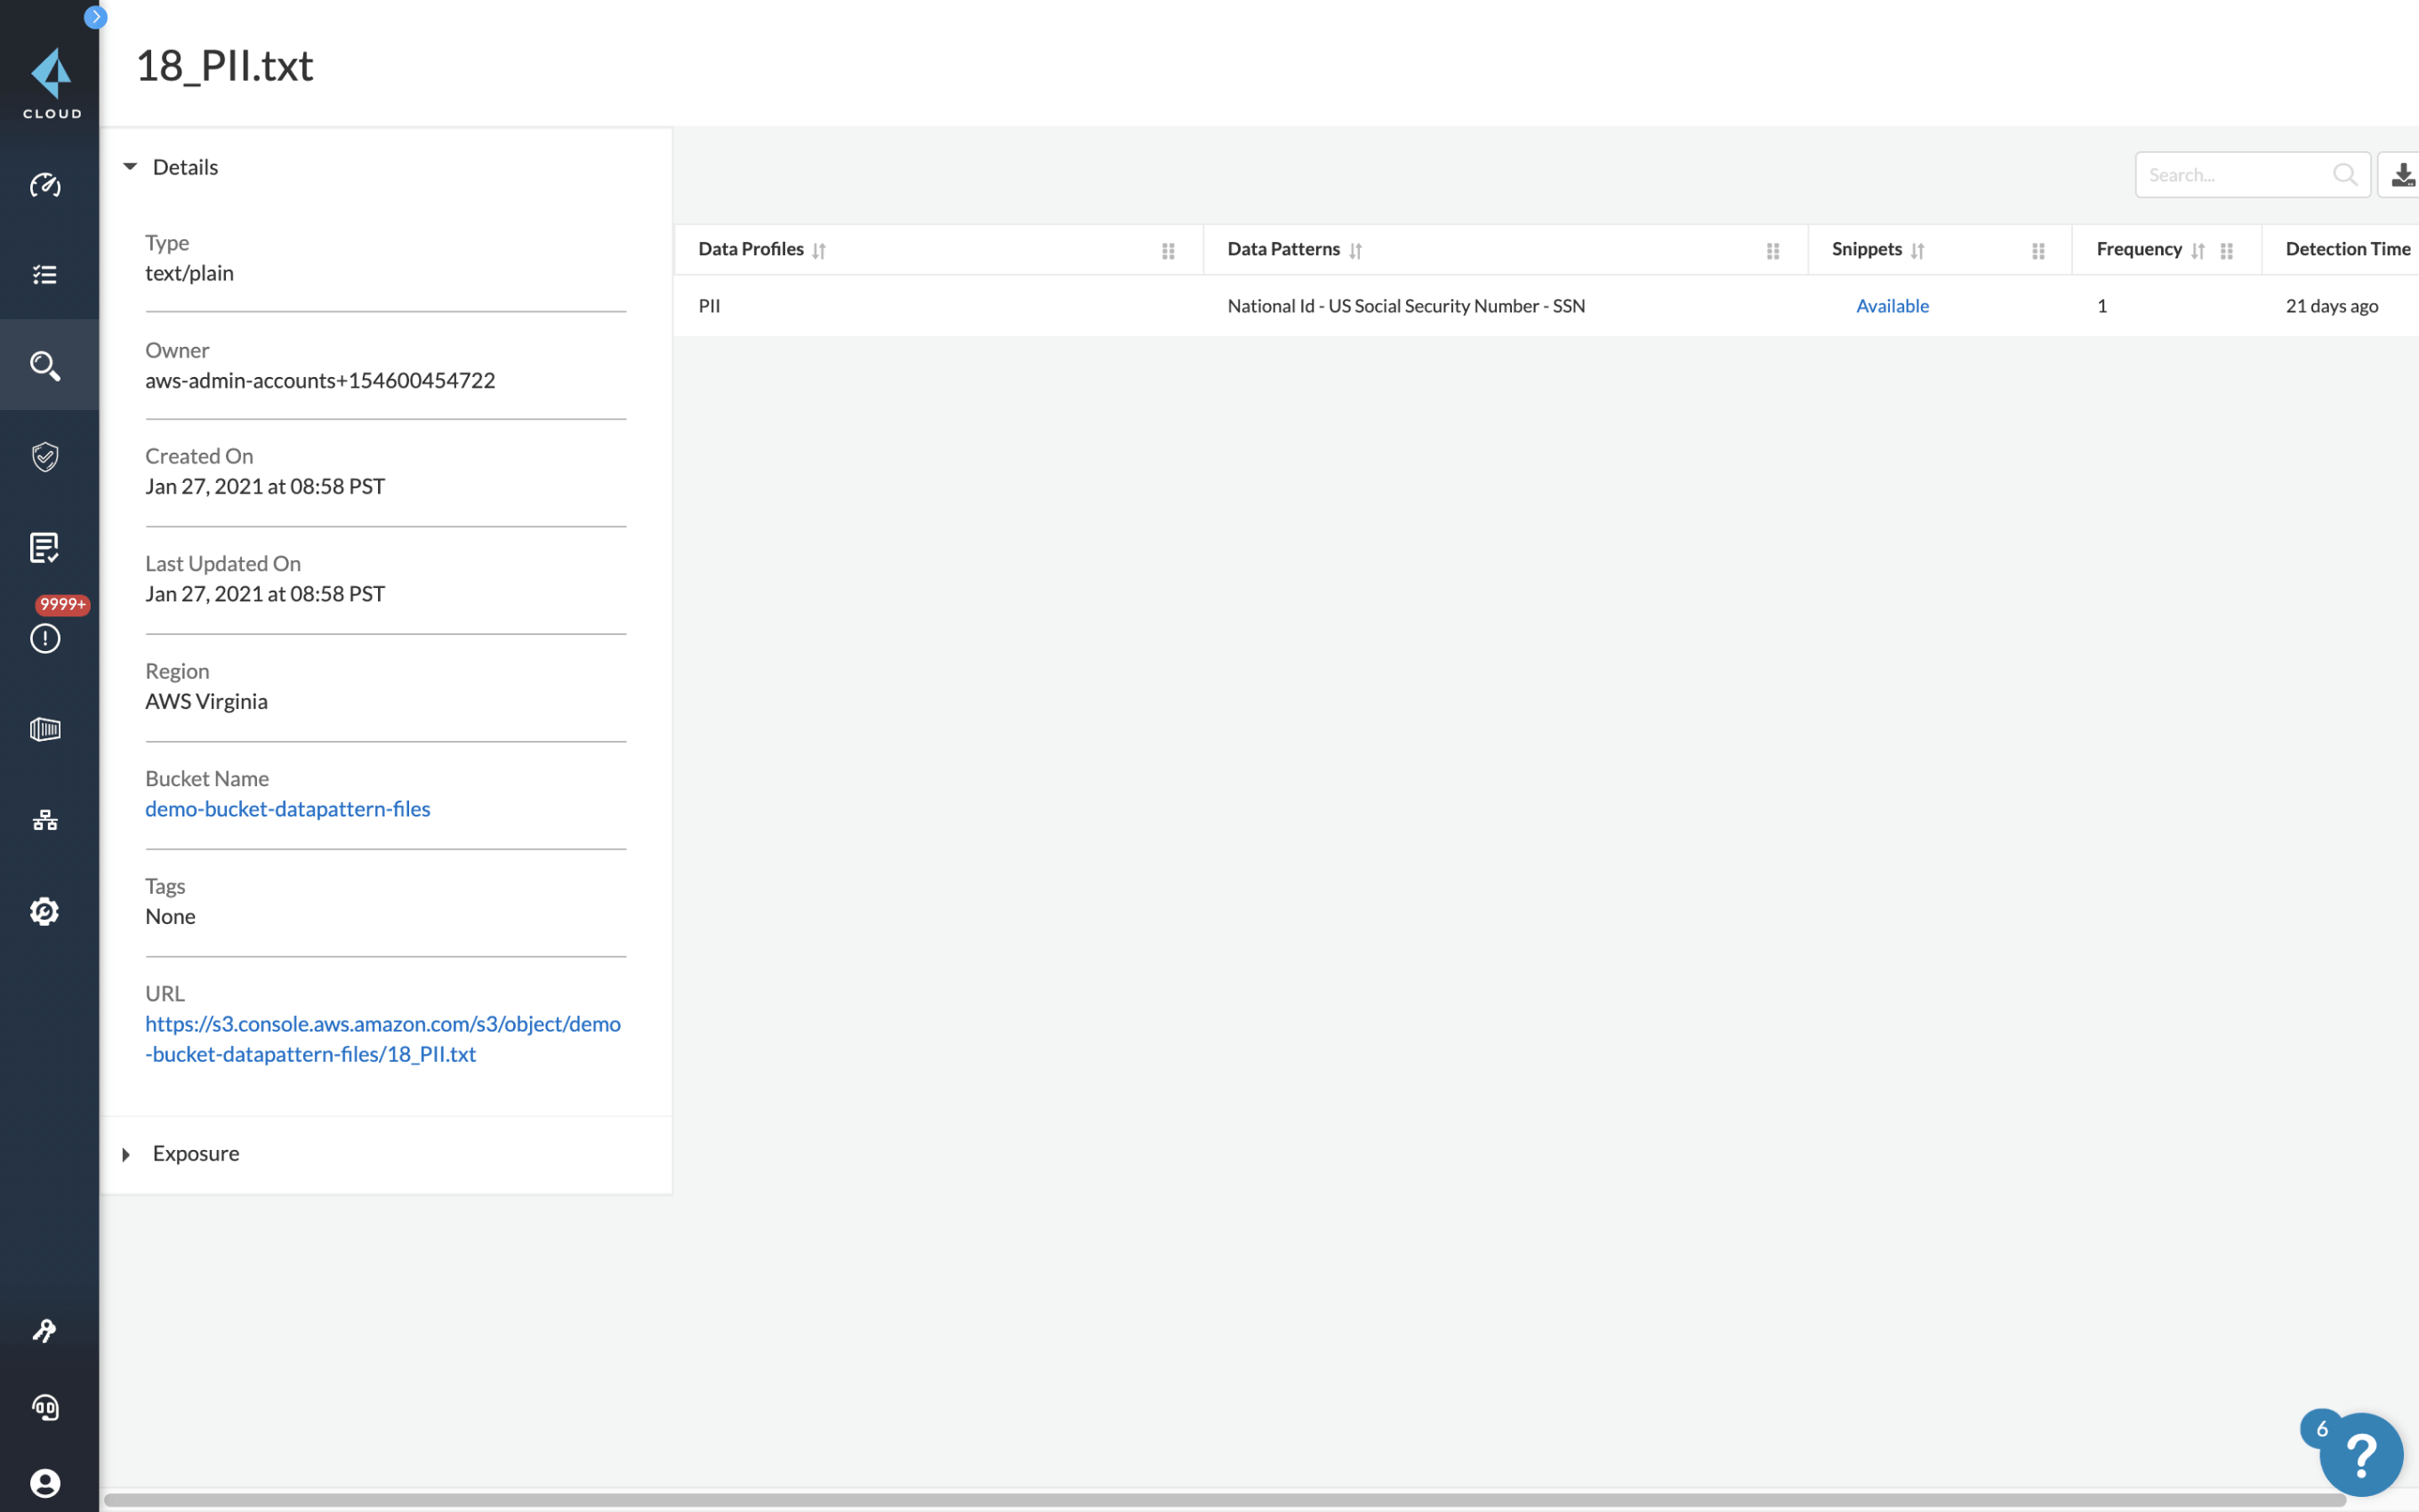Click the download icon next to search

click(x=2403, y=174)
